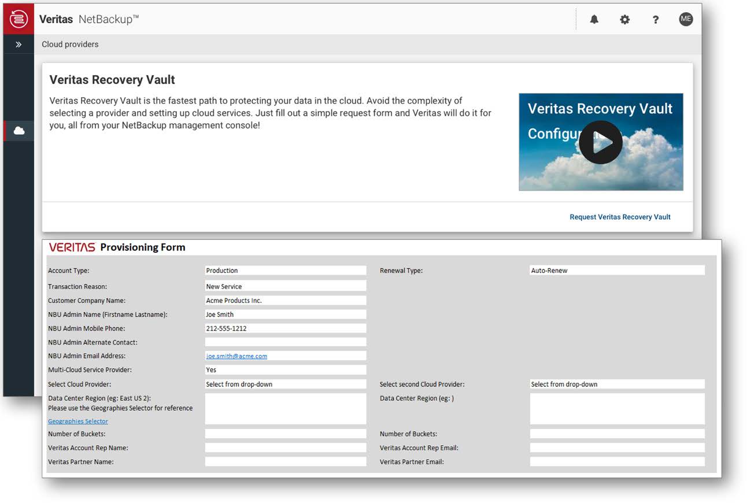Click the Veritas NetBackup logo icon

(x=19, y=19)
